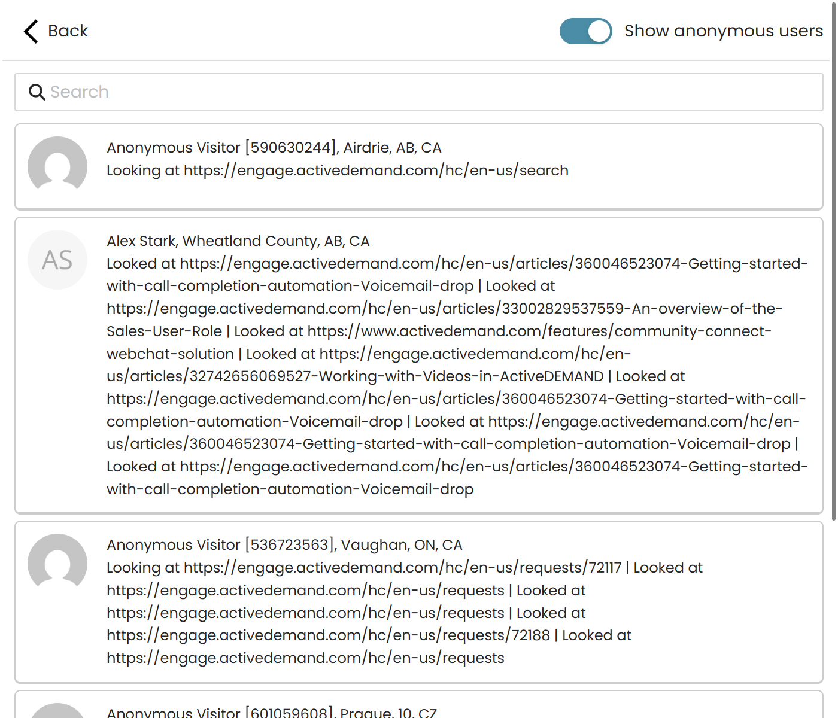The image size is (838, 718).
Task: Click the Sales-User-Role article URL text
Action: 445,320
